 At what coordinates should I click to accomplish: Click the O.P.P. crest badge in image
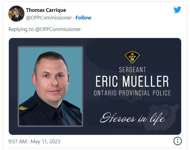point(132,58)
